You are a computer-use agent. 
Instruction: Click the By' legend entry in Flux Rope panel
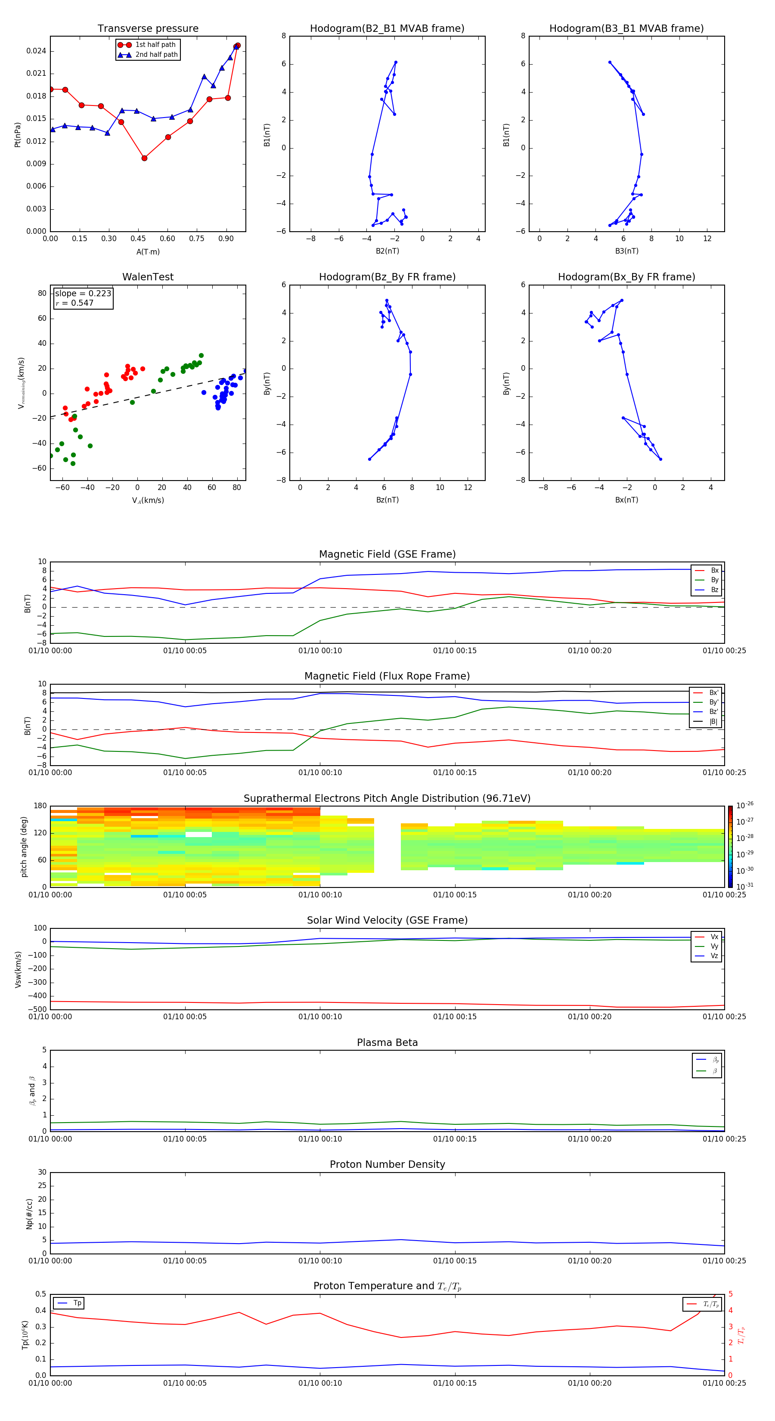[x=706, y=702]
